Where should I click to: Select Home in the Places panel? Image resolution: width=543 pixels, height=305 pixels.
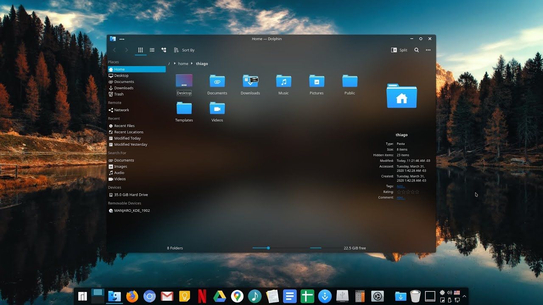pos(137,69)
